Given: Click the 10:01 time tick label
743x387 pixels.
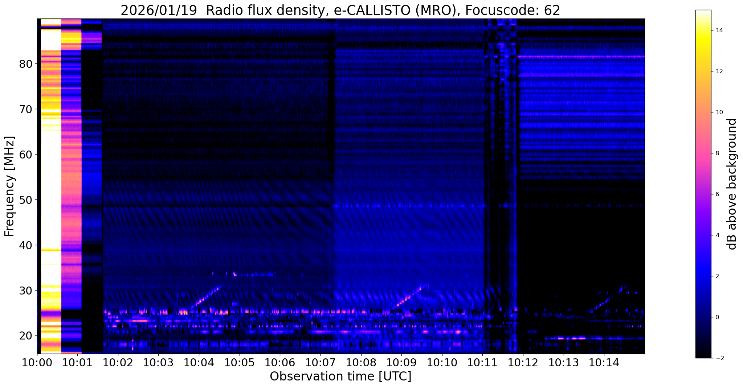Looking at the screenshot, I should point(77,363).
